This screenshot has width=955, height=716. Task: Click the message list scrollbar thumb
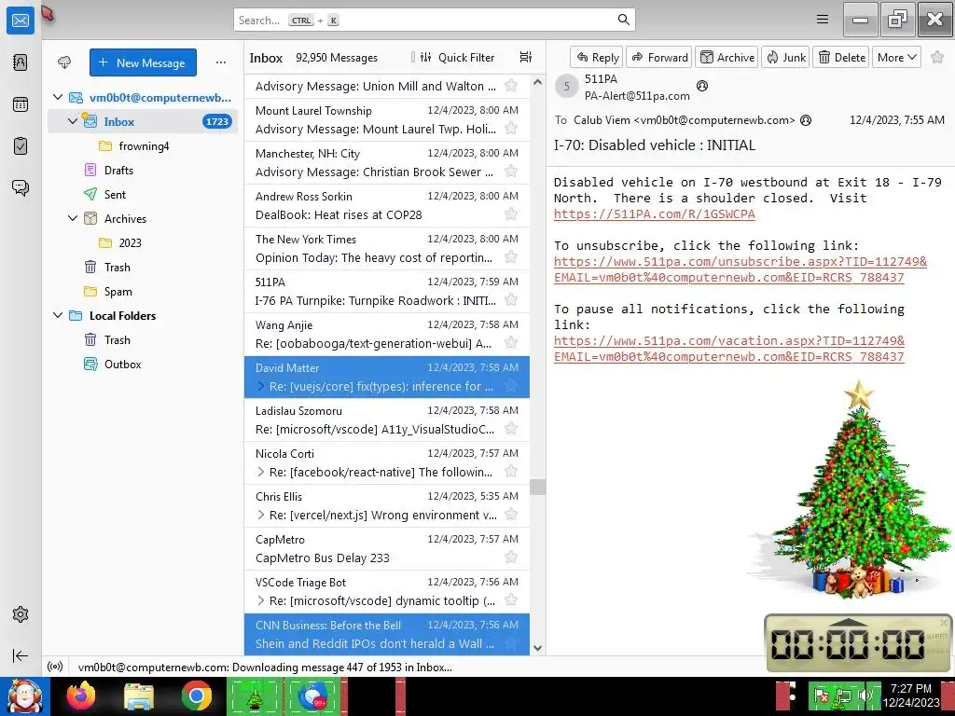537,487
